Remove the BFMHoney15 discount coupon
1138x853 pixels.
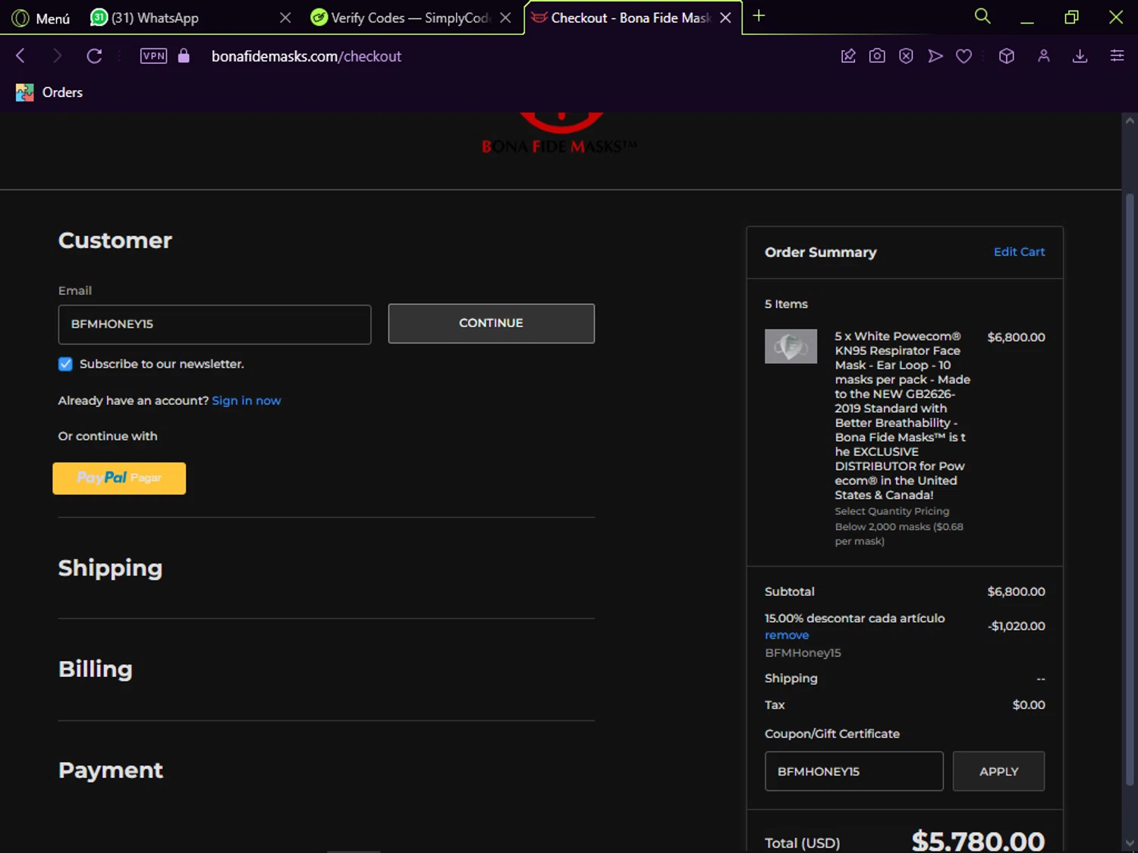tap(787, 635)
